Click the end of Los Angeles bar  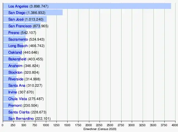coord(170,6)
